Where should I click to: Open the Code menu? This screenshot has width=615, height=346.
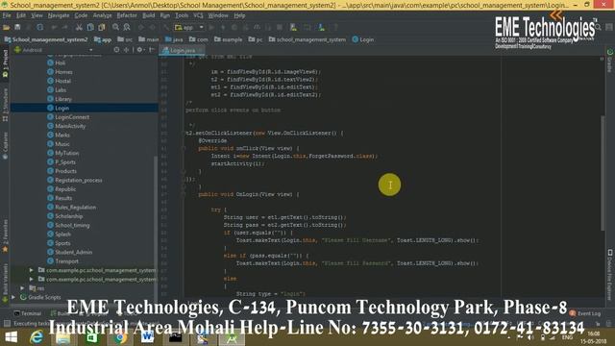[81, 15]
